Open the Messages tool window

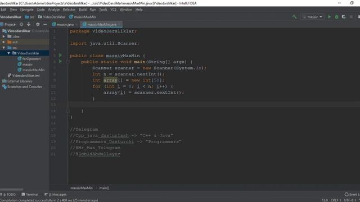coord(55,195)
